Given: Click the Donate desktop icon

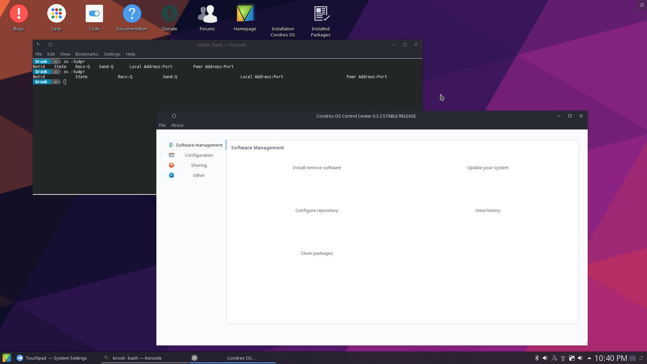Looking at the screenshot, I should [169, 18].
